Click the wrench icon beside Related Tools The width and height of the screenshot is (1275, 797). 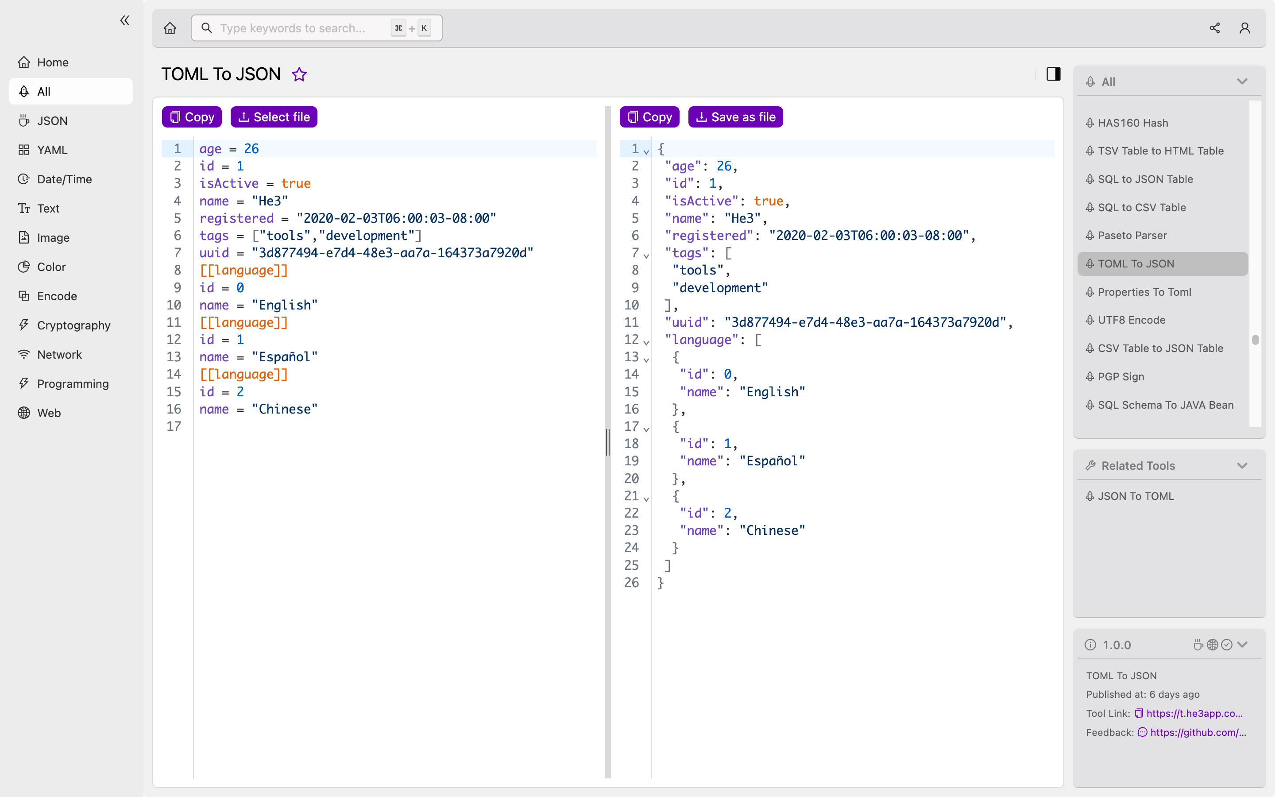(1090, 465)
